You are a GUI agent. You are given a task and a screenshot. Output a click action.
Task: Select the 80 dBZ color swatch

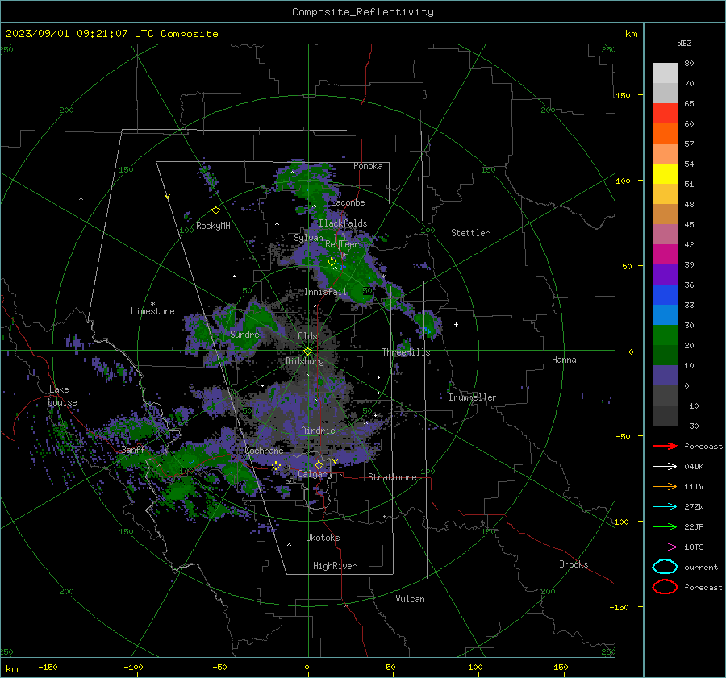tap(665, 73)
